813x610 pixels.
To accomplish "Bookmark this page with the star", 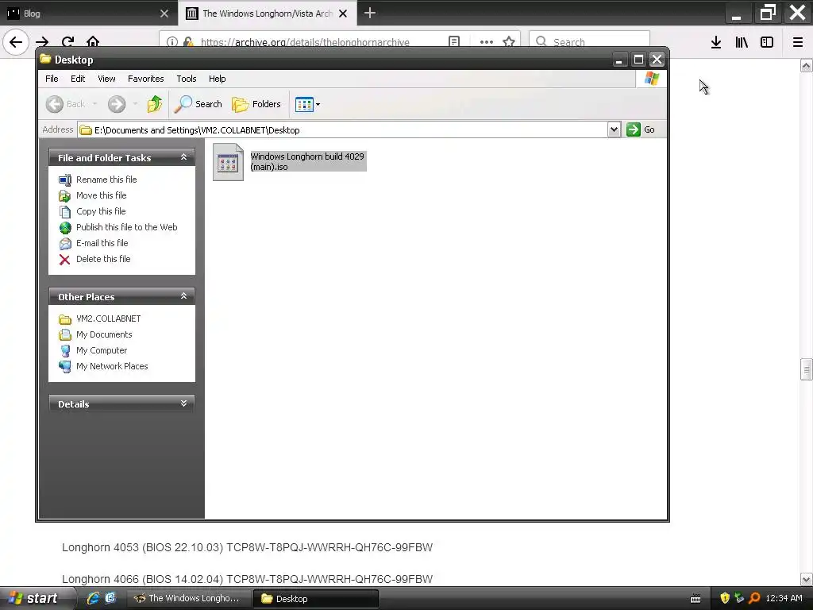I will pos(509,41).
